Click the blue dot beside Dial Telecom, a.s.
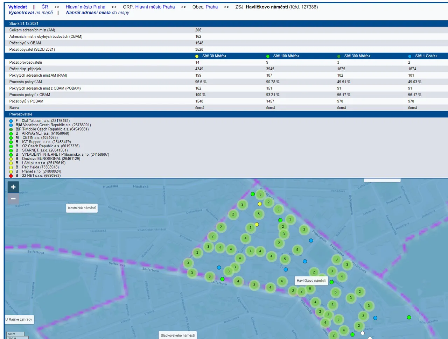The height and width of the screenshot is (339, 448). tap(11, 121)
